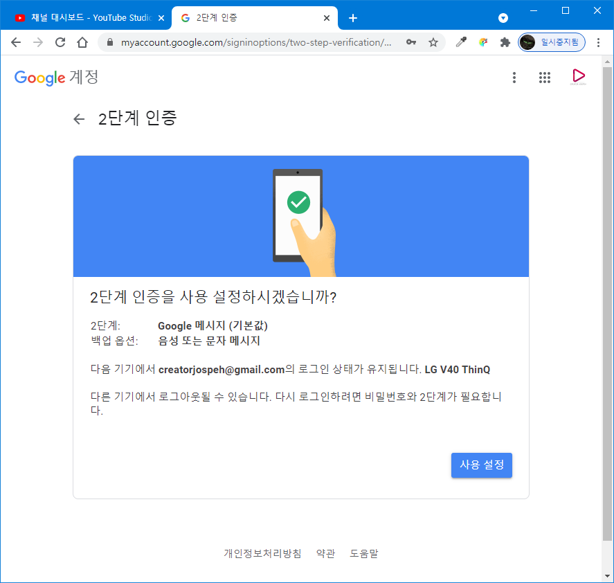Open saved password key icon

tap(410, 42)
